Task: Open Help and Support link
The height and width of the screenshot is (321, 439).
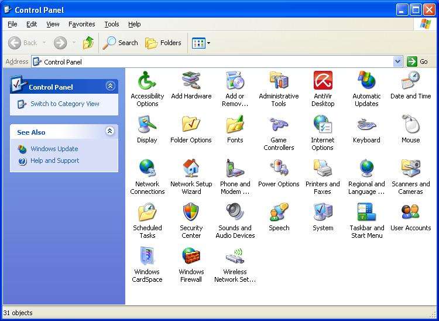Action: pos(54,160)
